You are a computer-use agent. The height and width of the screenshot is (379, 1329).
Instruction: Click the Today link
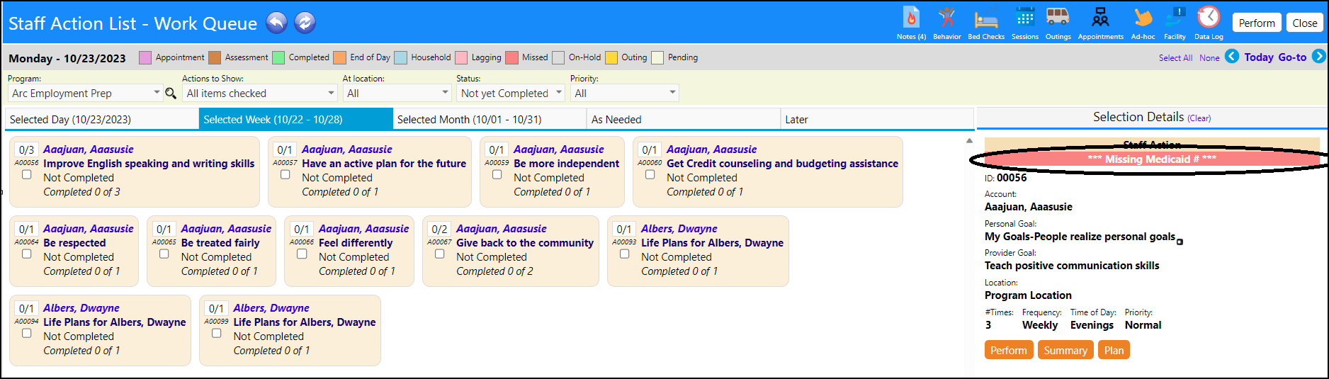[1259, 57]
